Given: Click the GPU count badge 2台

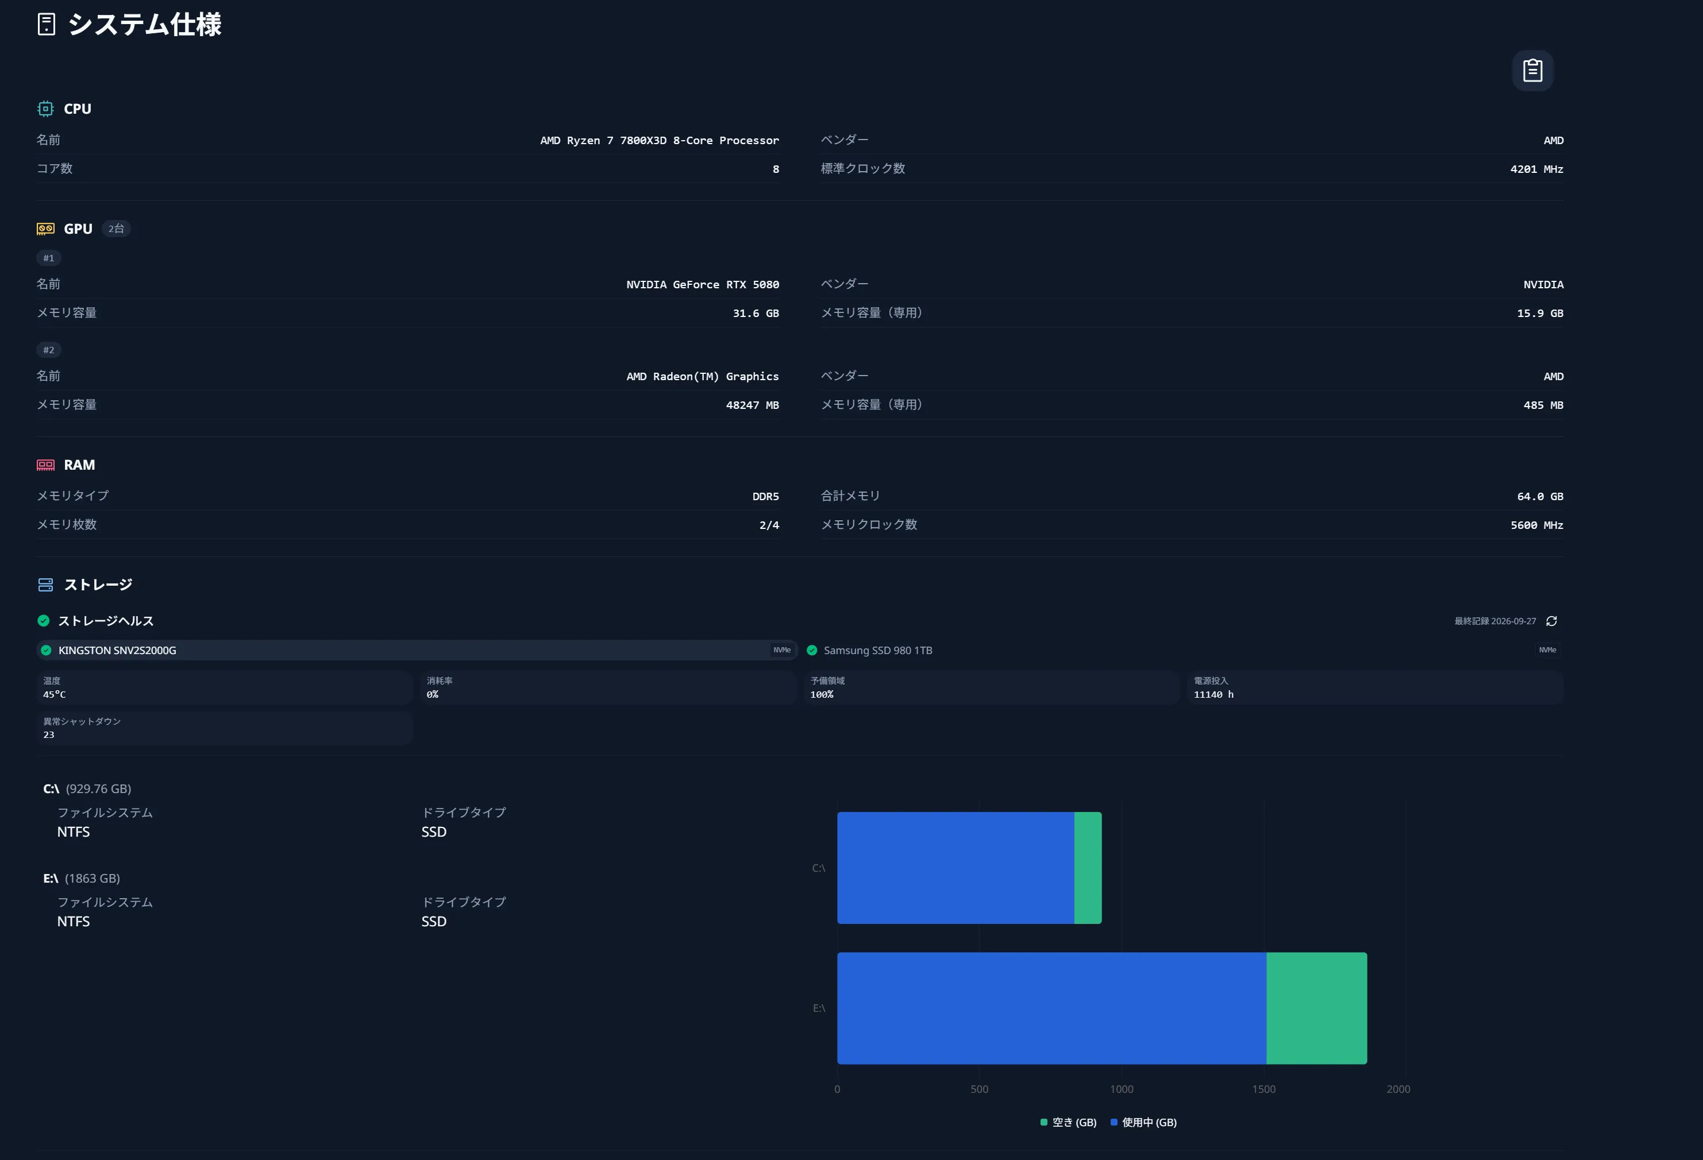Looking at the screenshot, I should tap(116, 229).
